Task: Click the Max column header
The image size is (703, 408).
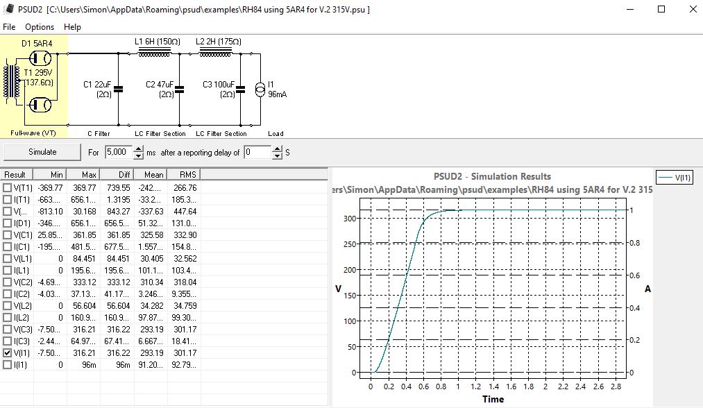Action: (83, 174)
